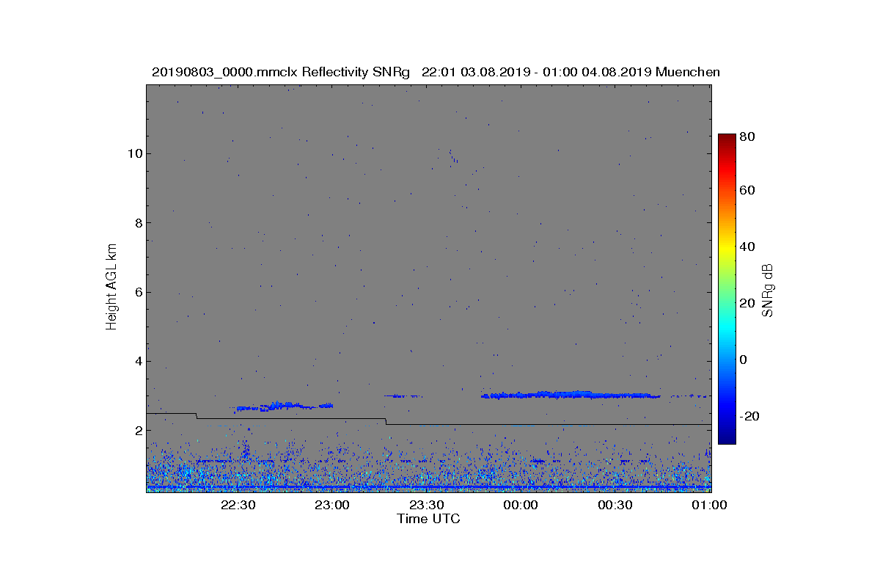Click the colorbar value 80

click(x=748, y=136)
